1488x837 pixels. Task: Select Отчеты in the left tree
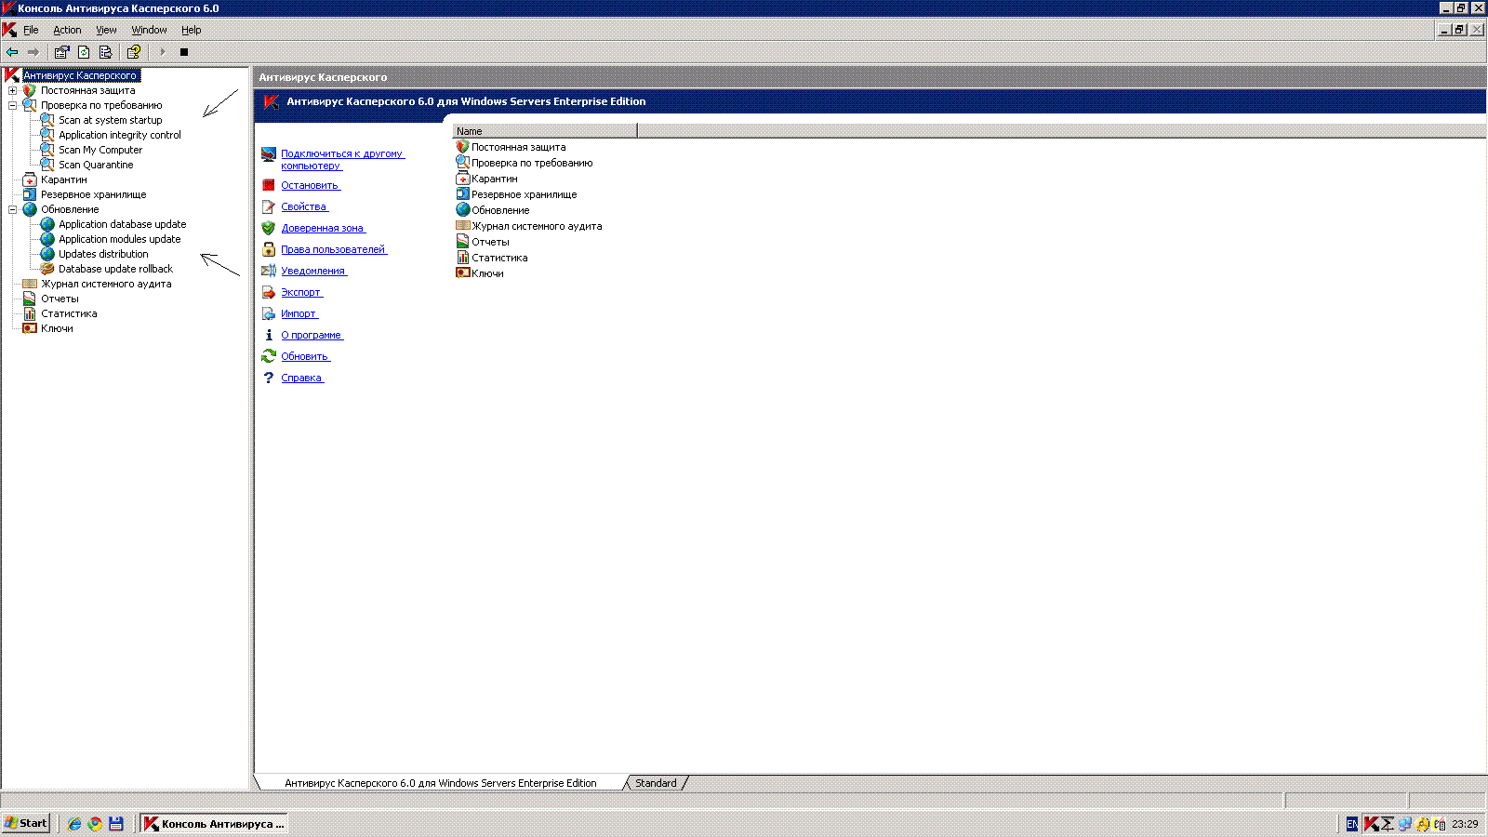click(60, 299)
